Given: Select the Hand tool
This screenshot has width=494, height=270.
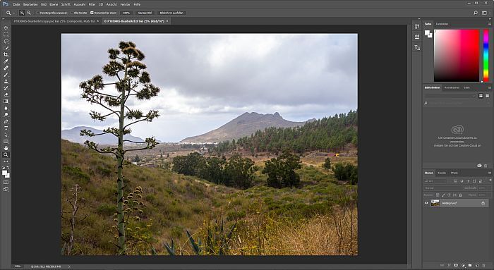Looking at the screenshot, I should (6, 148).
